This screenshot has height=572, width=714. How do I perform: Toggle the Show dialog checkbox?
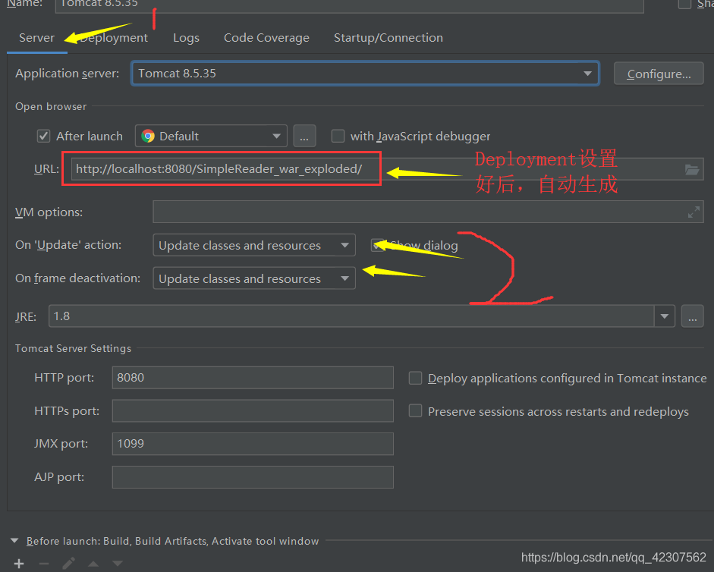tap(378, 245)
